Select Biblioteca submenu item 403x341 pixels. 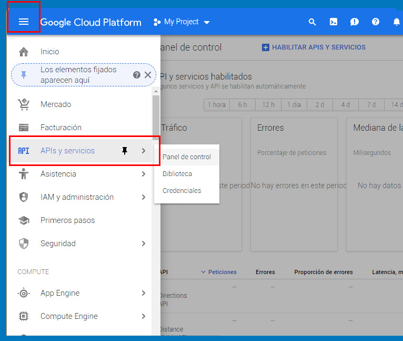coord(187,174)
